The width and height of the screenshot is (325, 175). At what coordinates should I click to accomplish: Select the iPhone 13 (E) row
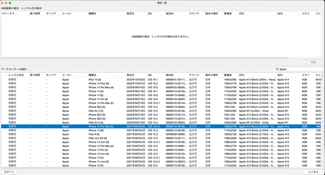point(161,166)
